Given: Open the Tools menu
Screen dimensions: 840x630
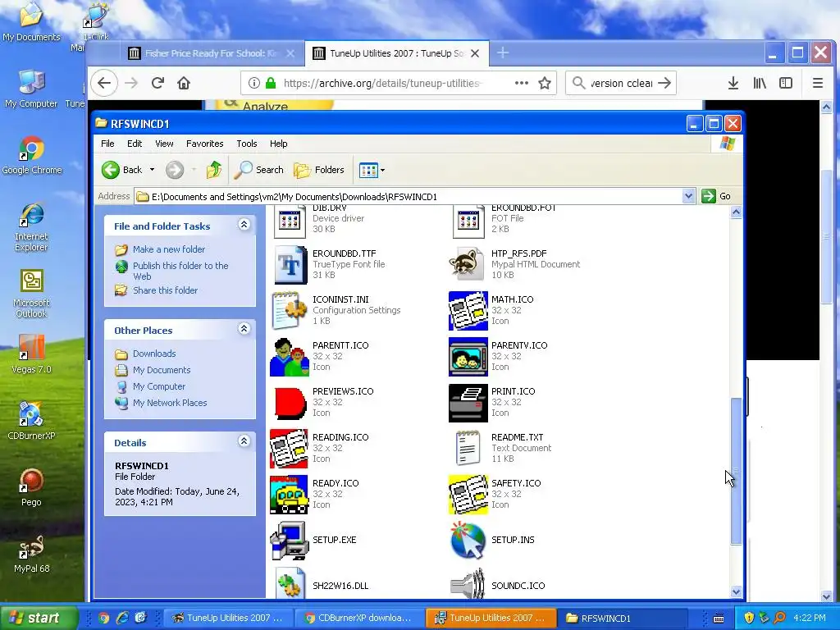Looking at the screenshot, I should pyautogui.click(x=246, y=144).
